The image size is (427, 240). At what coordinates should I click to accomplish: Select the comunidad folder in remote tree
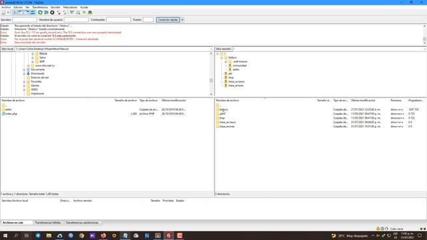pos(240,65)
